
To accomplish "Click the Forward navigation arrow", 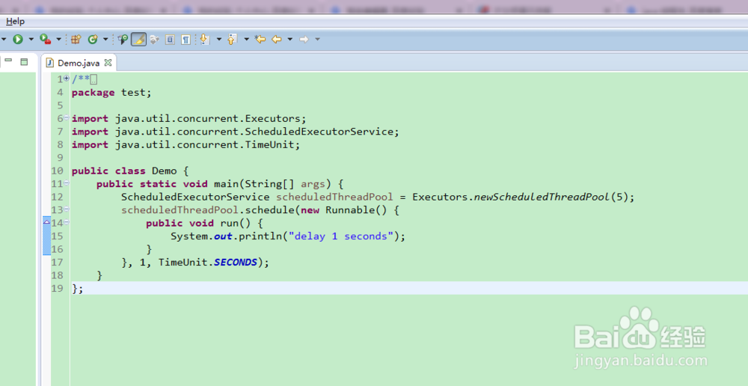I will pos(304,39).
